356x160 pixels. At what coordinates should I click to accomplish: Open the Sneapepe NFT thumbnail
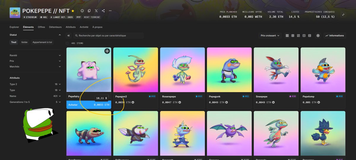(276, 70)
